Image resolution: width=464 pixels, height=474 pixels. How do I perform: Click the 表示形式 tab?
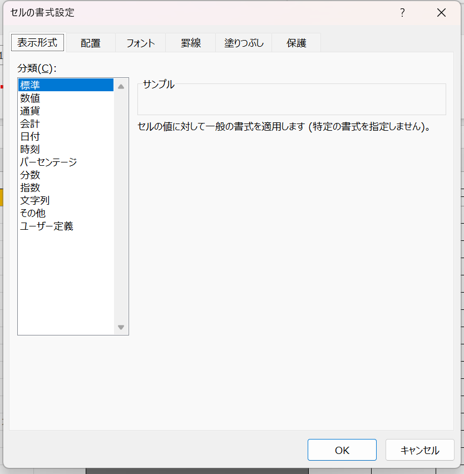(x=37, y=42)
